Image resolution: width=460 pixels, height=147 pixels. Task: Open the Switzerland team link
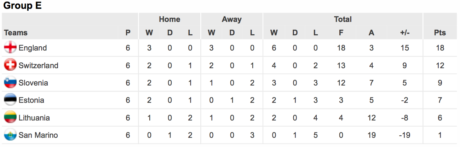(x=39, y=65)
